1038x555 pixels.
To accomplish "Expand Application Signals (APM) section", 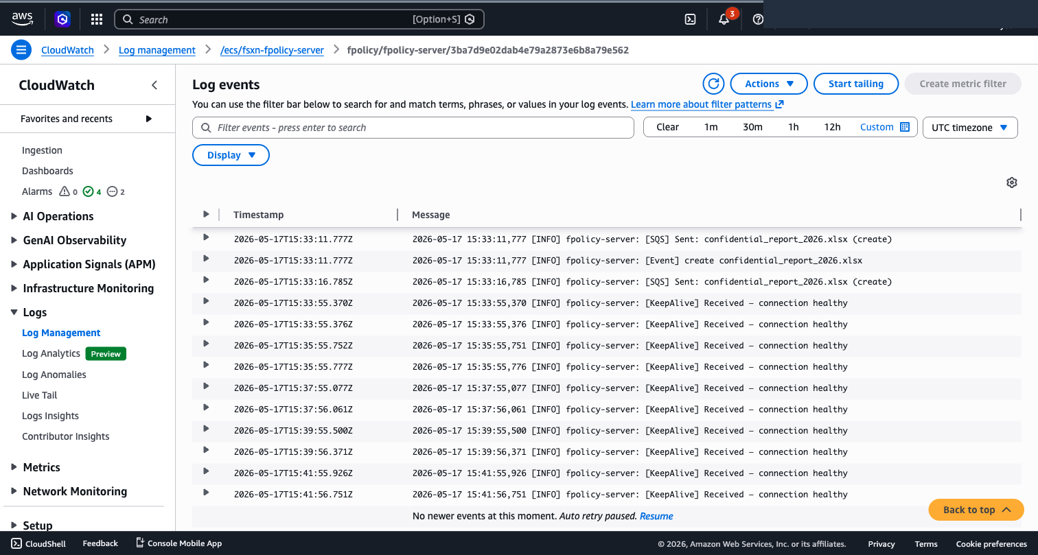I will 15,264.
